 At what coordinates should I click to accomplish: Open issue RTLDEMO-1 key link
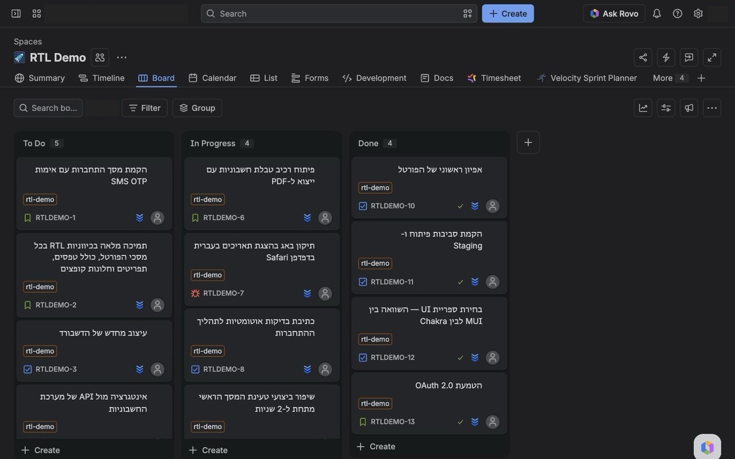point(56,218)
